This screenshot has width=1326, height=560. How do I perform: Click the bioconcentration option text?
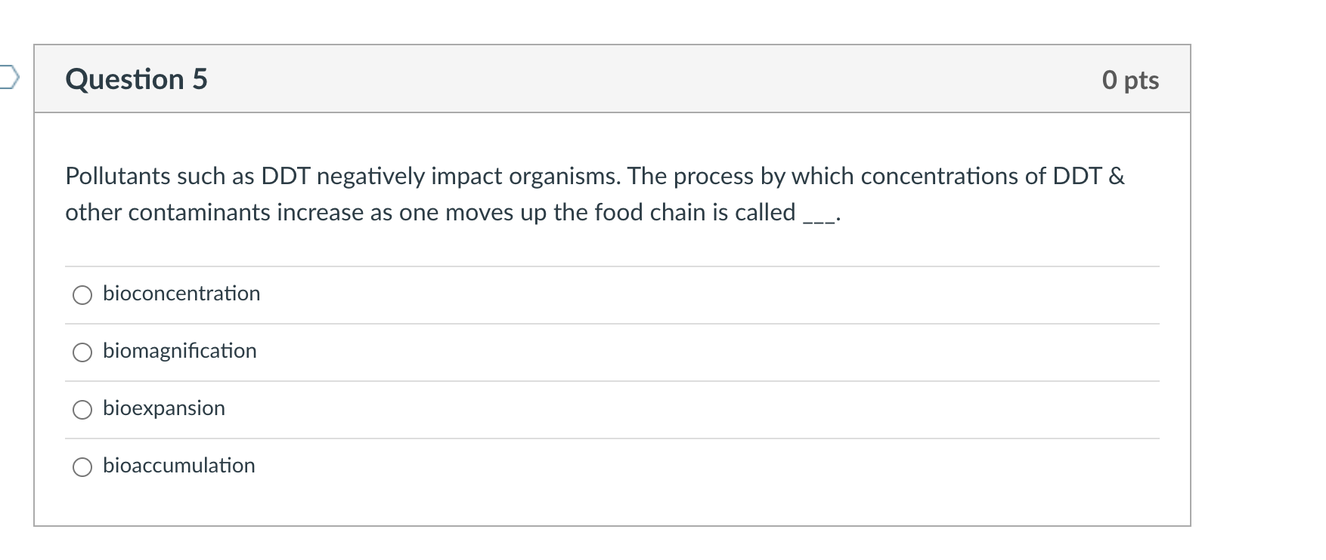181,294
